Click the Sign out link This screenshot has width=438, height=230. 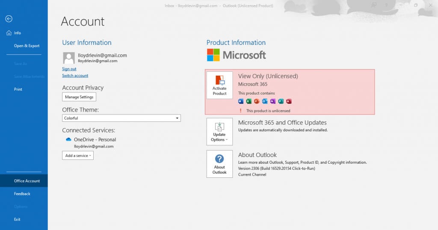[x=69, y=69]
